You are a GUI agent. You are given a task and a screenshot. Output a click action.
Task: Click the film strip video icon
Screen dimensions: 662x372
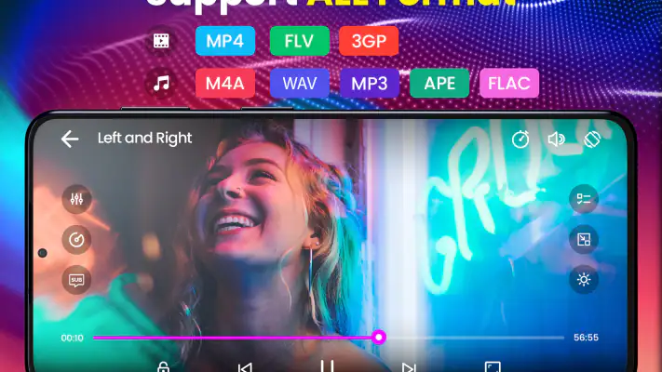click(161, 41)
